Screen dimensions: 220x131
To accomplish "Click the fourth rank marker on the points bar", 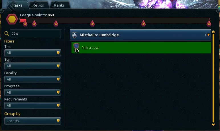I will click(92, 23).
